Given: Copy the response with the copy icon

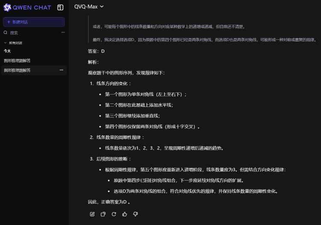Looking at the screenshot, I should (x=103, y=214).
